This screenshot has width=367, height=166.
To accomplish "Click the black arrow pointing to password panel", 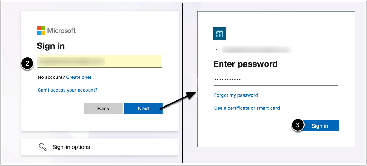I will 178,101.
